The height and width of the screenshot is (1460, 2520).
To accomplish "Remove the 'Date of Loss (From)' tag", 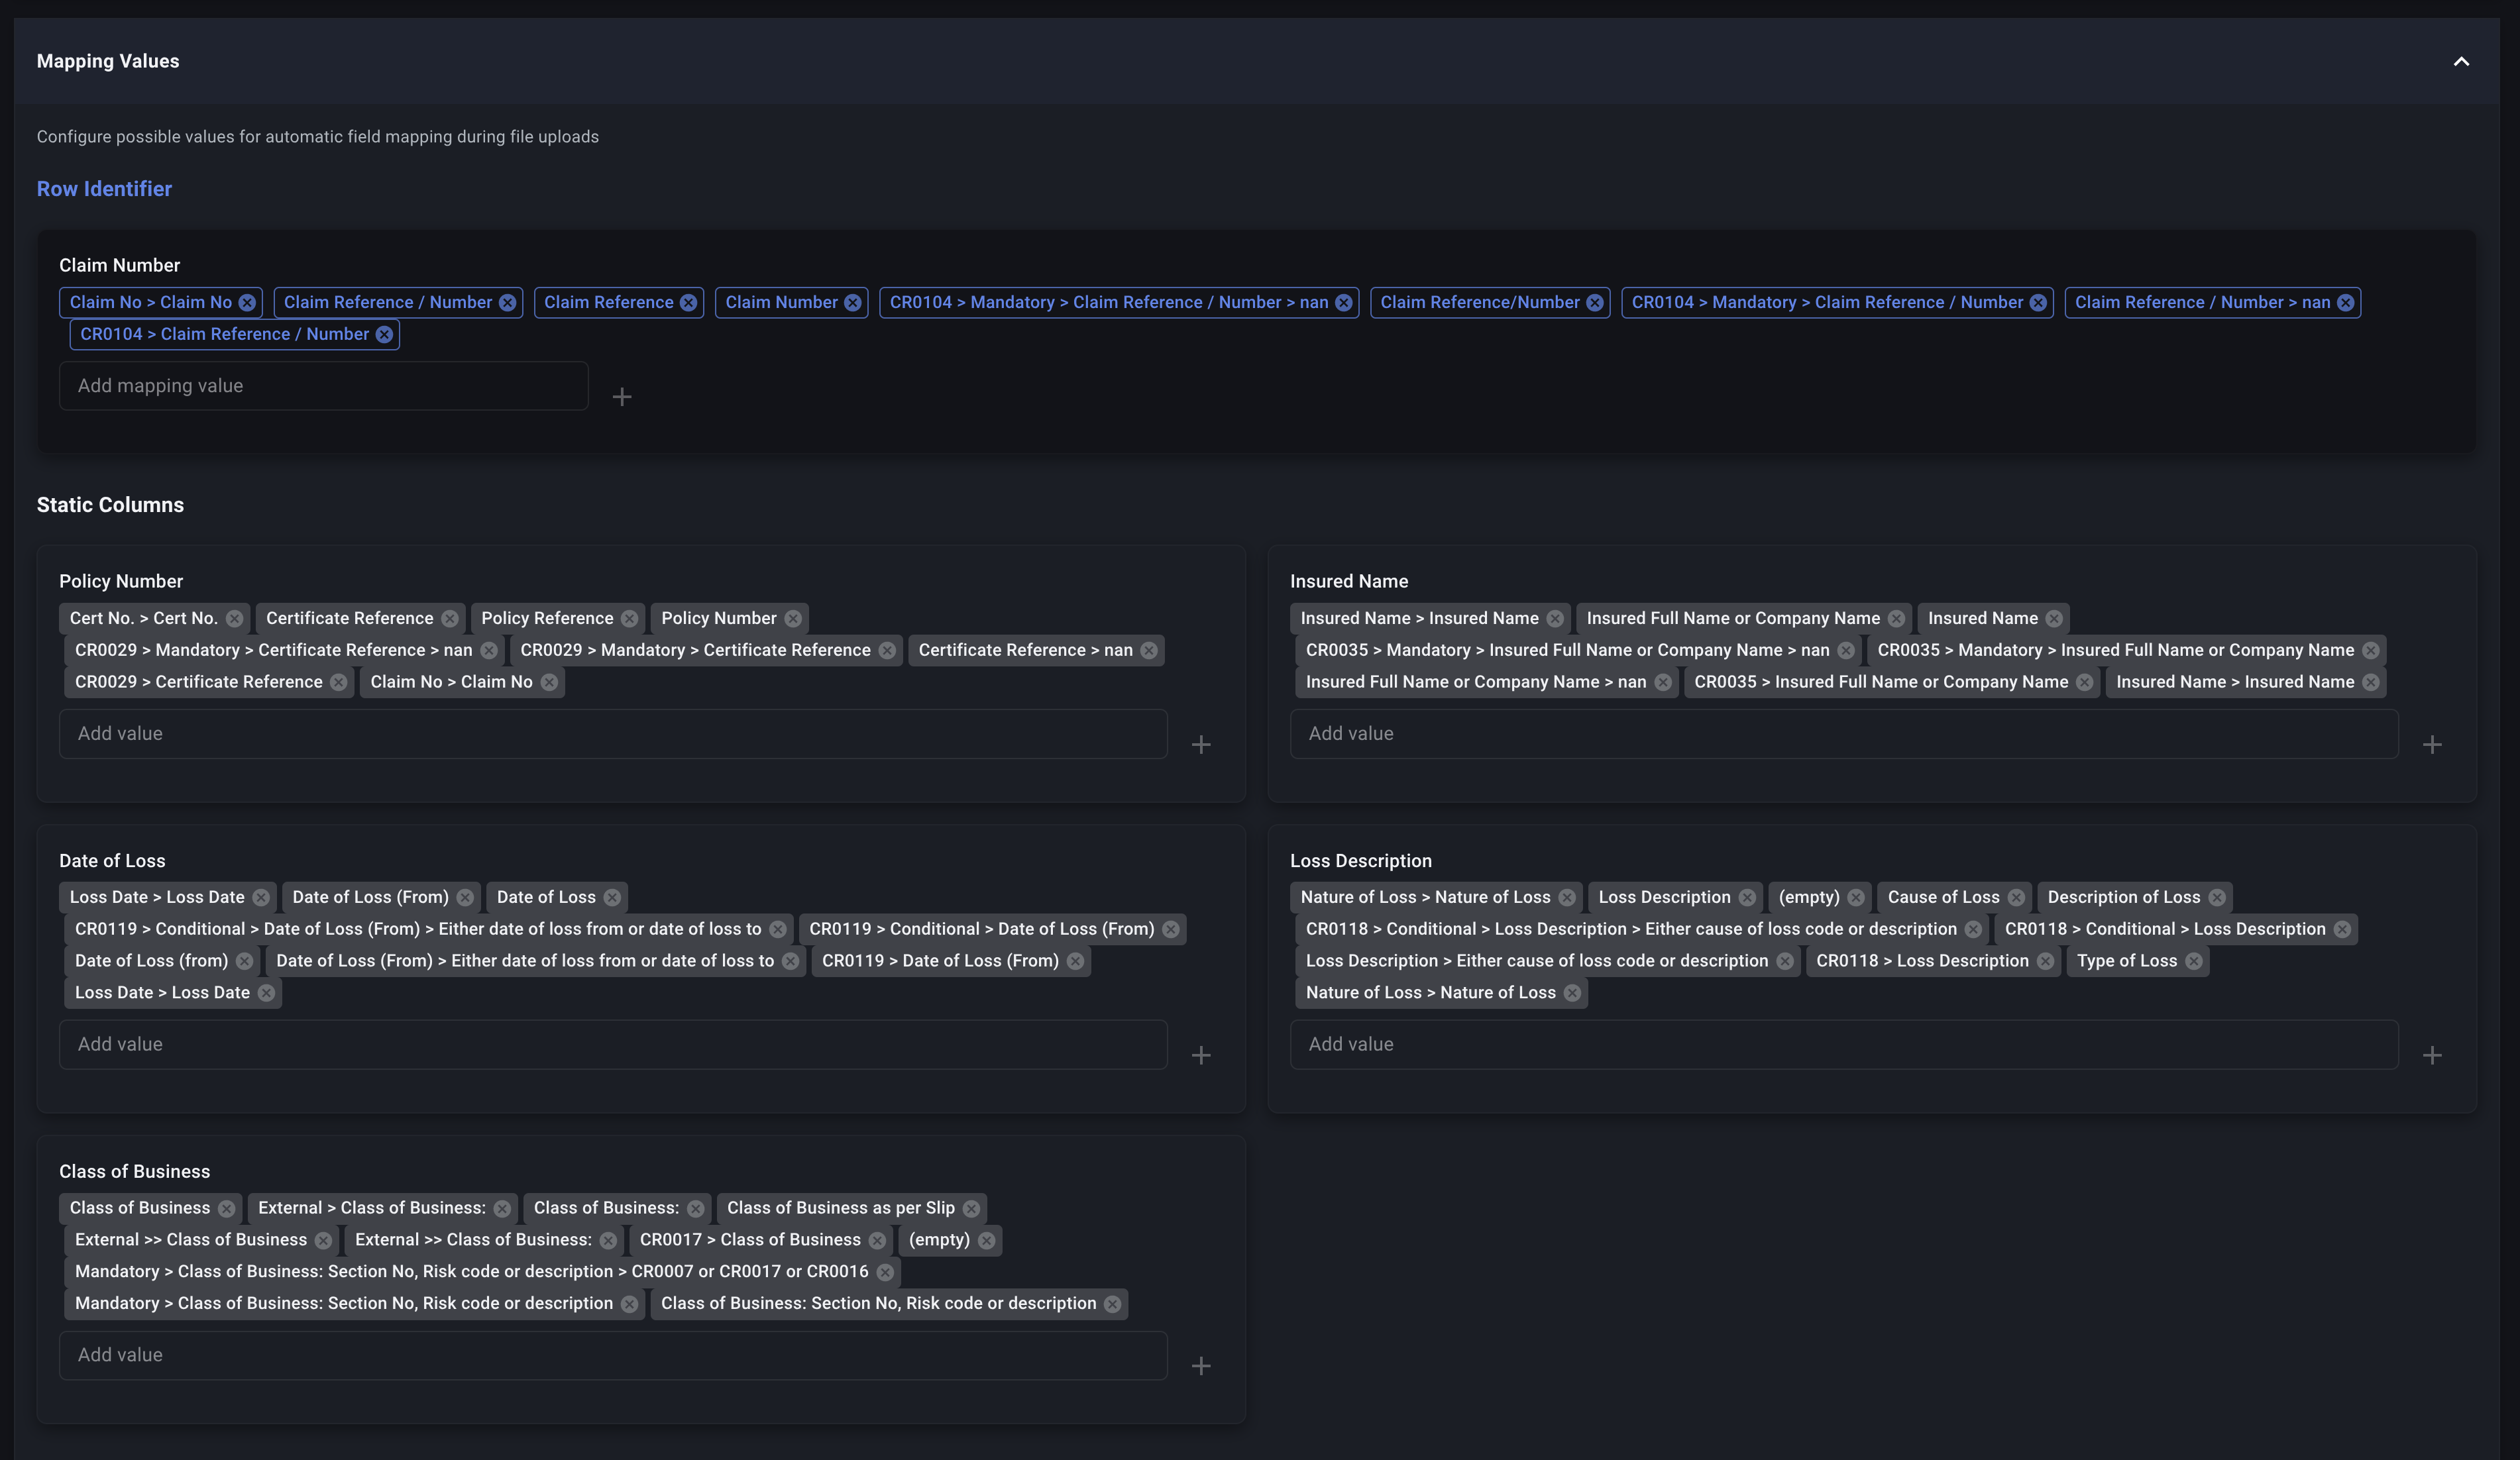I will pos(465,898).
